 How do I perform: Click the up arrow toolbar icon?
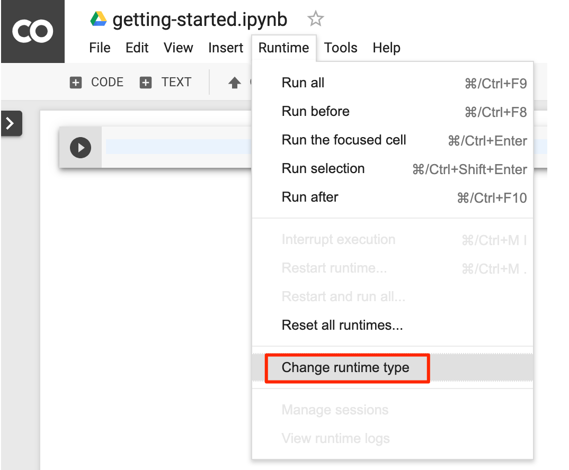pos(234,83)
